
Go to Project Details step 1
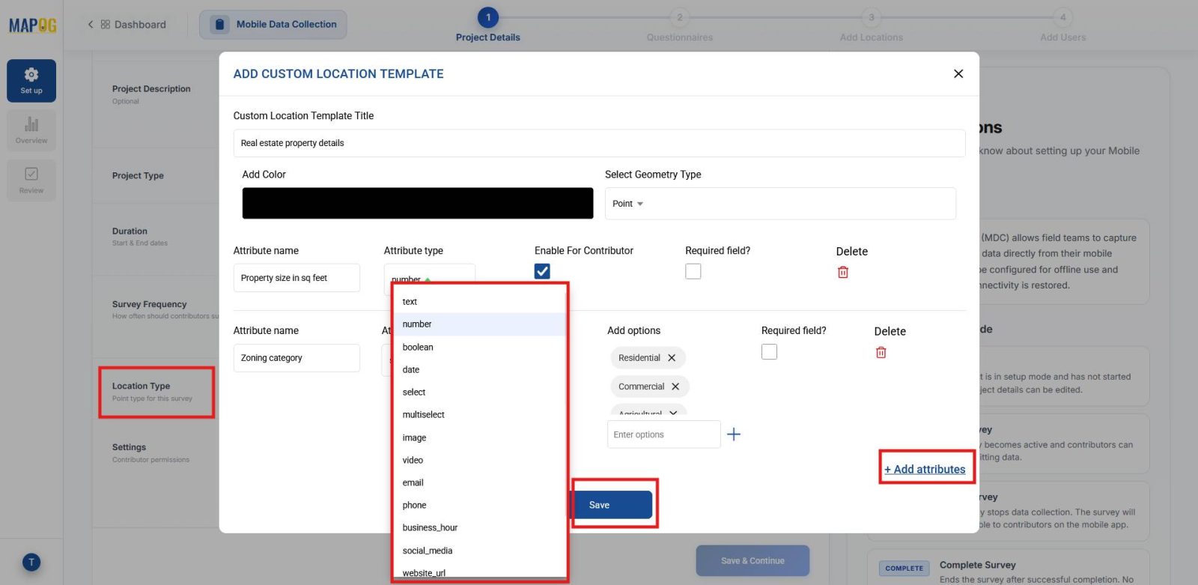[488, 25]
